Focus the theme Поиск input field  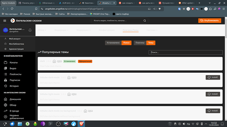pos(186,52)
